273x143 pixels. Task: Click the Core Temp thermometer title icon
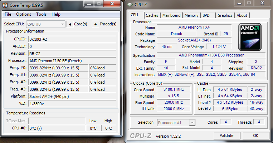pos(5,5)
